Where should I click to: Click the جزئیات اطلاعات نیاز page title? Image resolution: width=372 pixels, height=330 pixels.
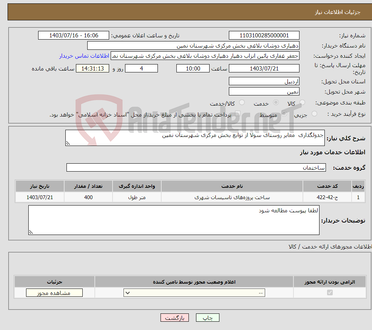pyautogui.click(x=337, y=12)
